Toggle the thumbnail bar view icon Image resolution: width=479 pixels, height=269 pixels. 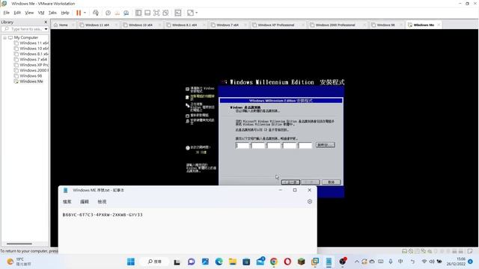[147, 13]
